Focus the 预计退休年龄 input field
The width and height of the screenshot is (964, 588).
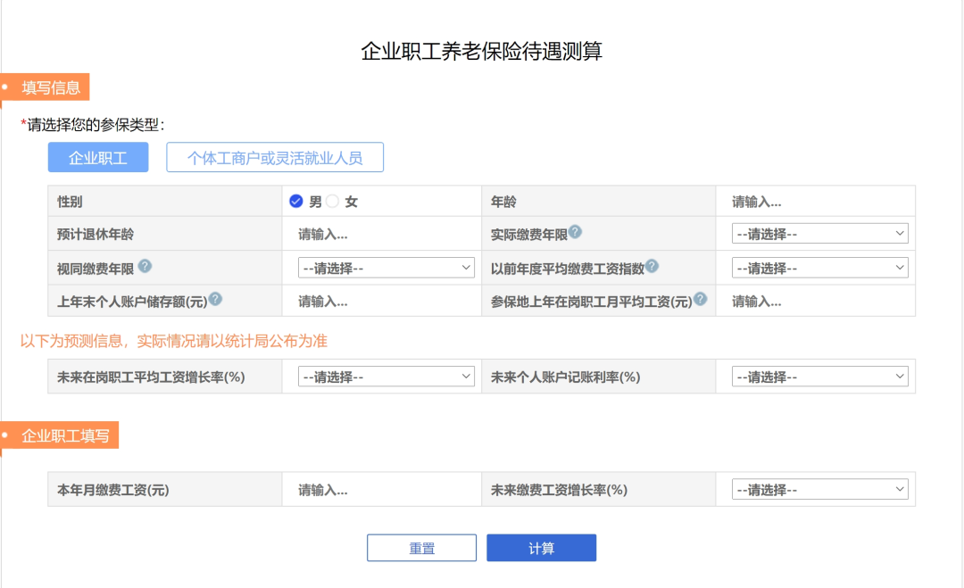tap(380, 234)
